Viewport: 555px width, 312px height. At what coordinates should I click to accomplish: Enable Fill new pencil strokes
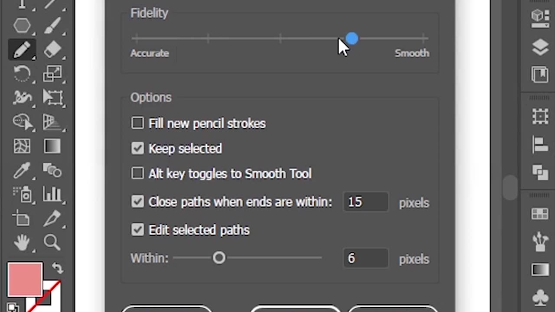click(137, 123)
